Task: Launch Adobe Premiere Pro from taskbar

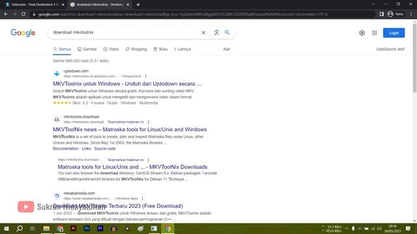Action: pos(100,228)
